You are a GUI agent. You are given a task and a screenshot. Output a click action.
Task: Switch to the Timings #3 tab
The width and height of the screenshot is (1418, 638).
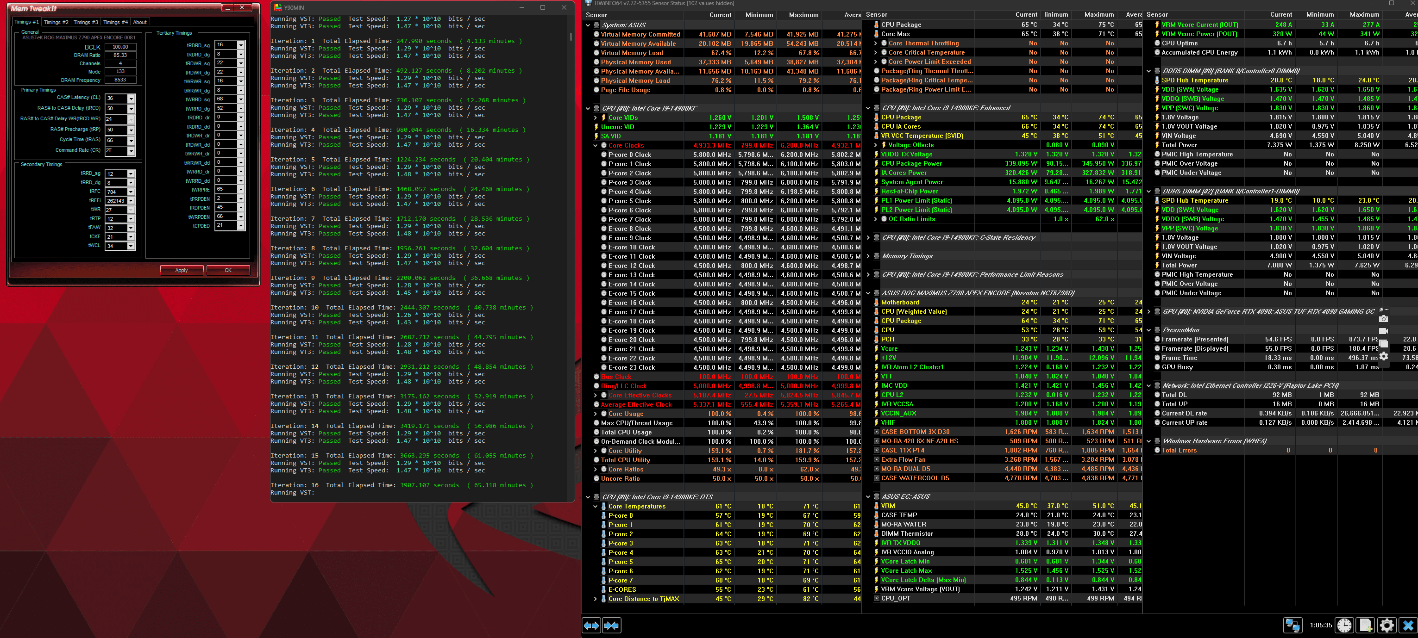coord(86,23)
